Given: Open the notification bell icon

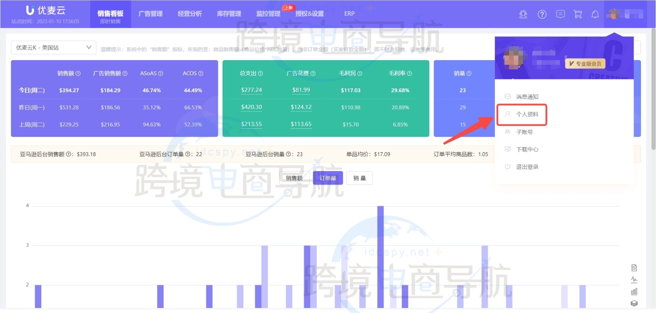Looking at the screenshot, I should 595,15.
